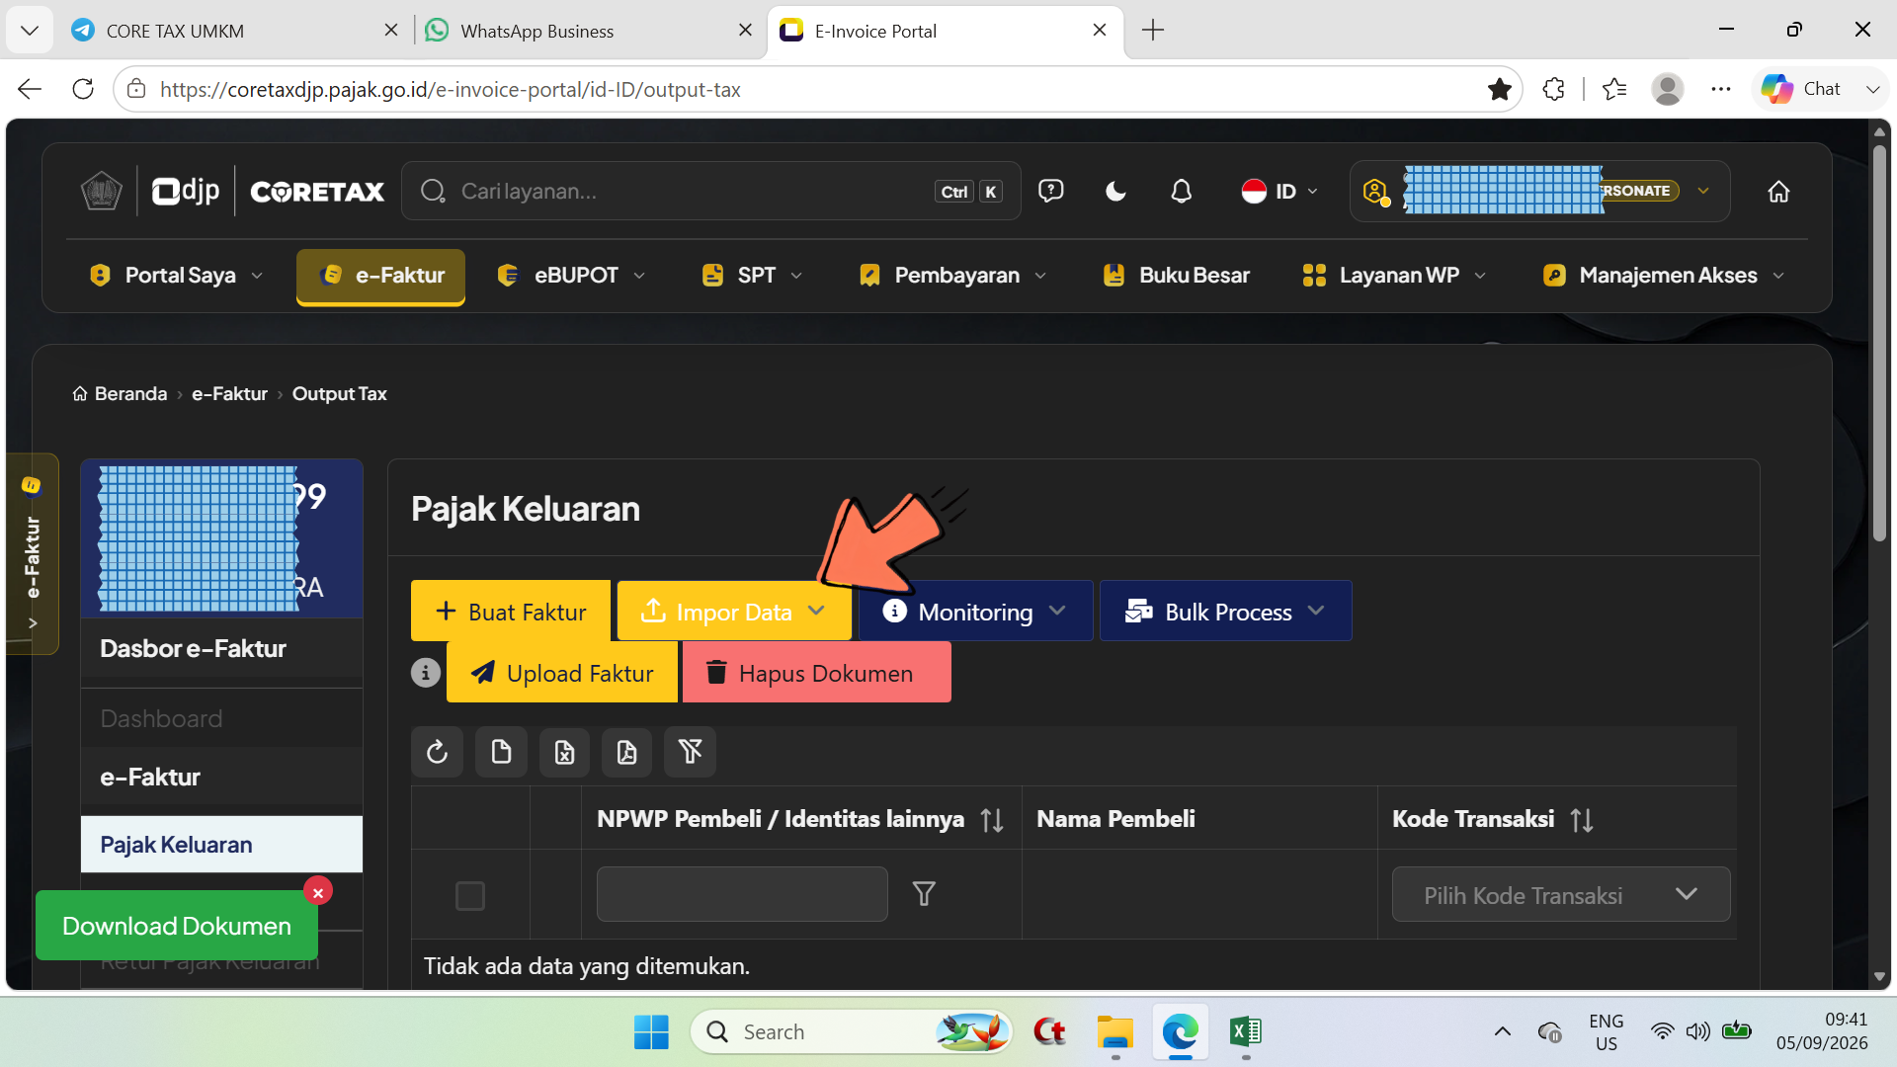
Task: Open Pilih Kode Transaksi dropdown
Action: pos(1561,895)
